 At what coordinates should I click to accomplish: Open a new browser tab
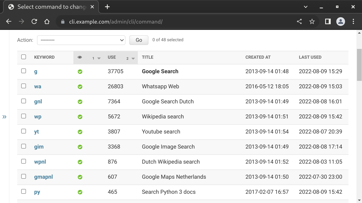(x=107, y=7)
